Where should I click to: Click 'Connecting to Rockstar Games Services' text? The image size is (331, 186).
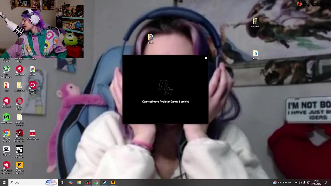click(165, 102)
